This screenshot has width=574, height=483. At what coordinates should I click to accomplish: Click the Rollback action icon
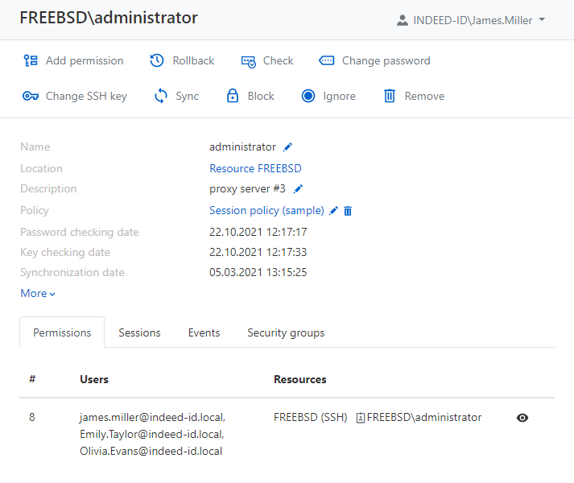tap(157, 60)
